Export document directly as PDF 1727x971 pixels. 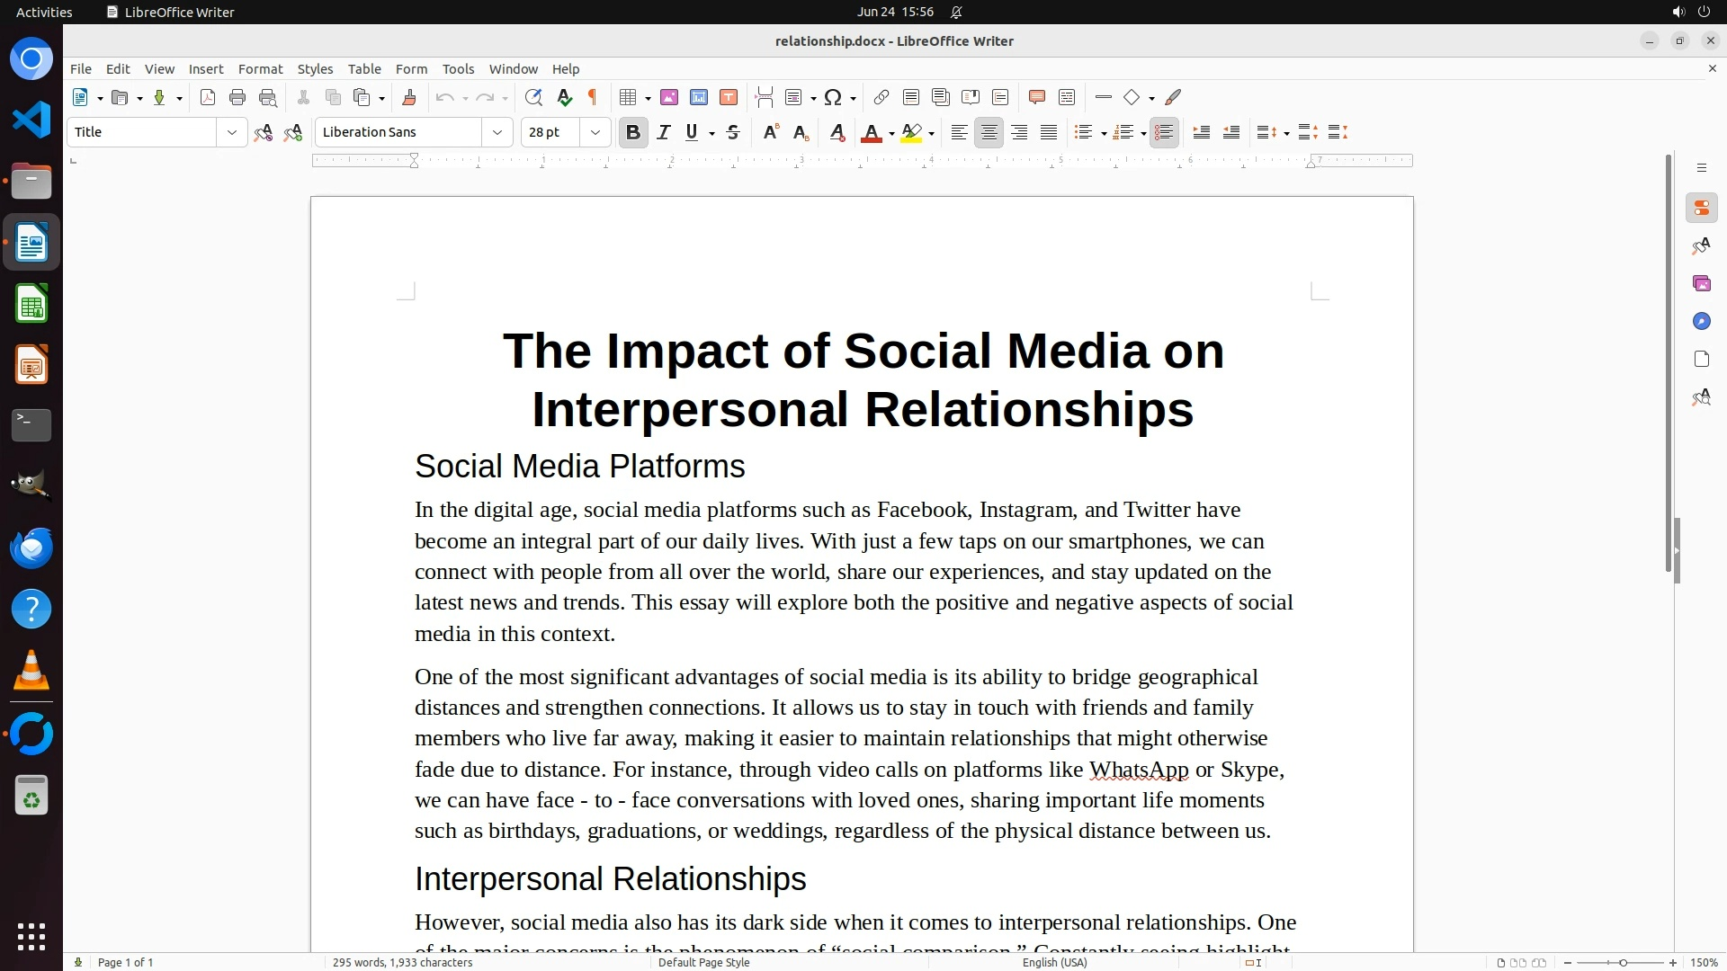pyautogui.click(x=208, y=98)
